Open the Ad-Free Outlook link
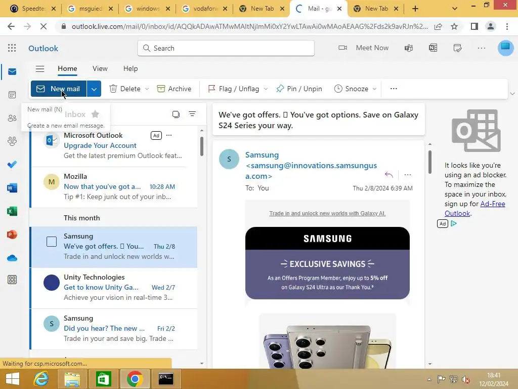Screen dimensions: 518x389 tap(474, 209)
